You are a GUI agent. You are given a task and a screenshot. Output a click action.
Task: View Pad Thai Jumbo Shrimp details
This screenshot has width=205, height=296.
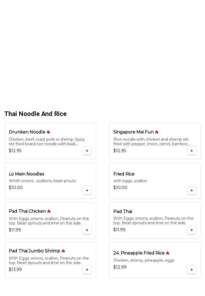[x=34, y=251]
